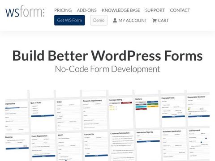Click the Get WS Form button
This screenshot has width=215, height=161.
click(69, 20)
